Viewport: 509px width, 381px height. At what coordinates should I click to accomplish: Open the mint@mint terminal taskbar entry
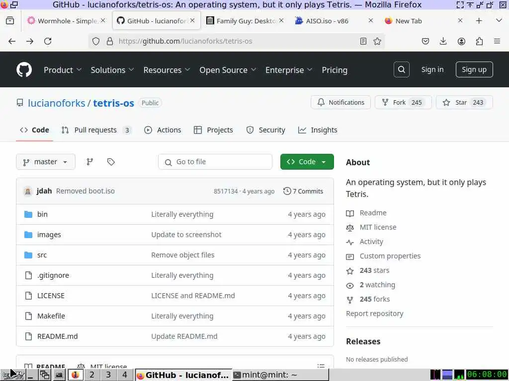coord(280,375)
